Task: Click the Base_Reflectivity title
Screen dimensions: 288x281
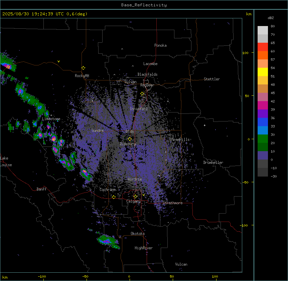Action: (144, 5)
